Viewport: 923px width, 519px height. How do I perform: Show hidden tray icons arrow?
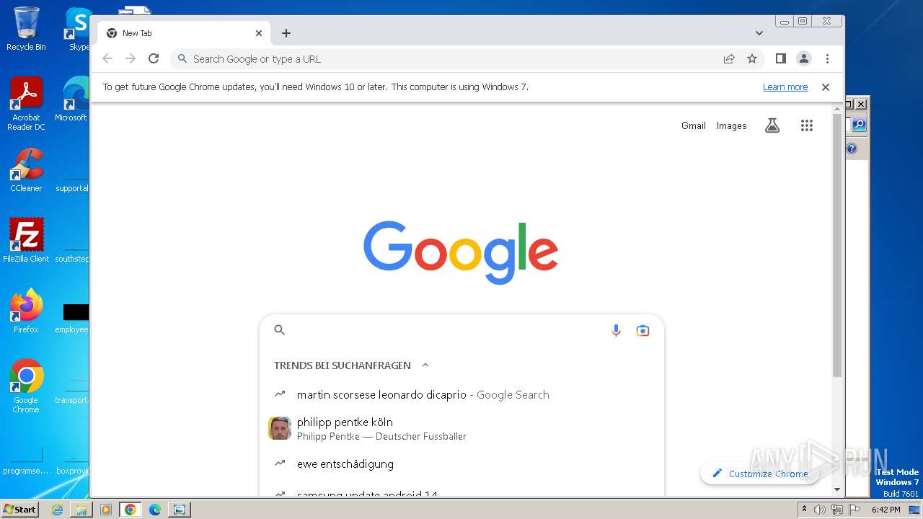coord(805,509)
